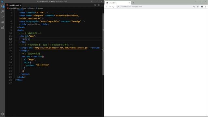208x117 pixels.
Task: Reload the page in Chrome
Action: [x=113, y=6]
